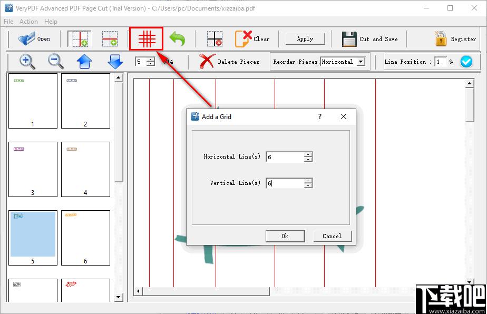This screenshot has width=487, height=314.
Task: Increase Vertical Line(s) value
Action: point(308,181)
